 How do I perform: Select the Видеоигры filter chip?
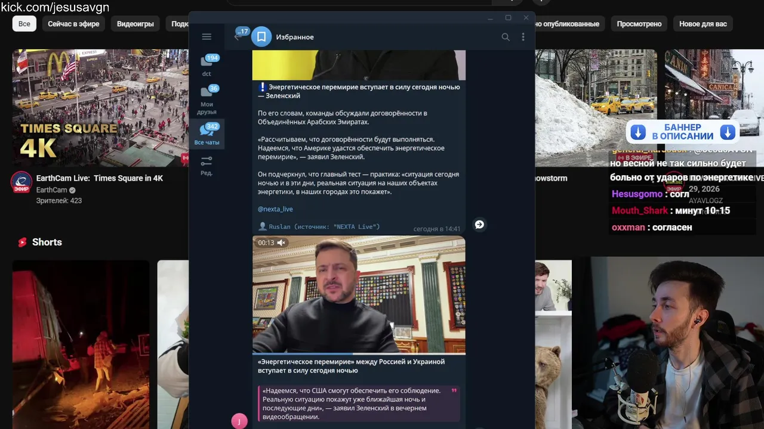click(135, 24)
